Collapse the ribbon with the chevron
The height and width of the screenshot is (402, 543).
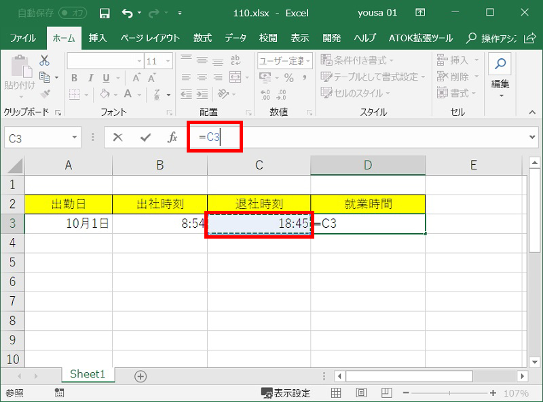[x=532, y=112]
